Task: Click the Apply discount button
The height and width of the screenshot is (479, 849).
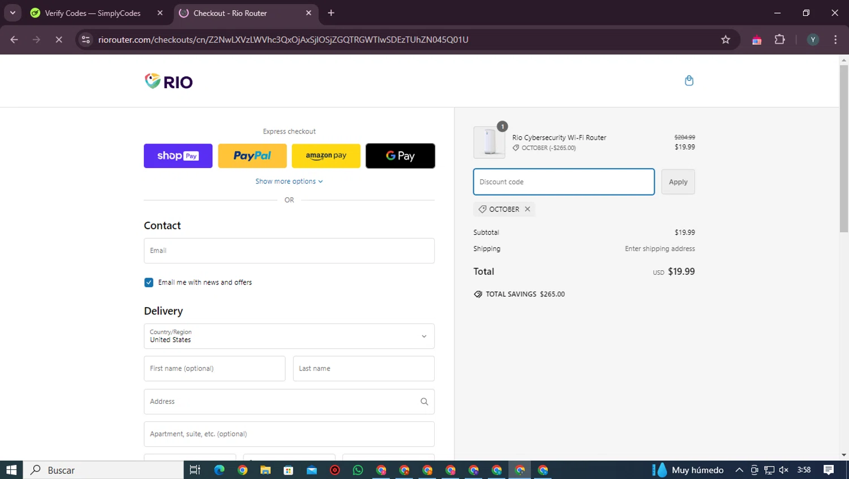Action: [x=678, y=182]
